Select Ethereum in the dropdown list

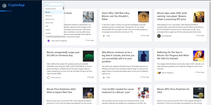pos(54,16)
